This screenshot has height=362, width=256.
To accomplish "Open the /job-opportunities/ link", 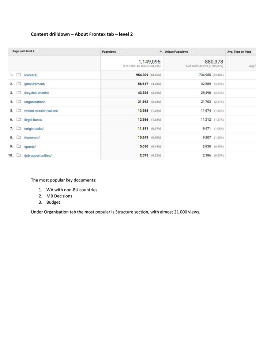I will (37, 155).
